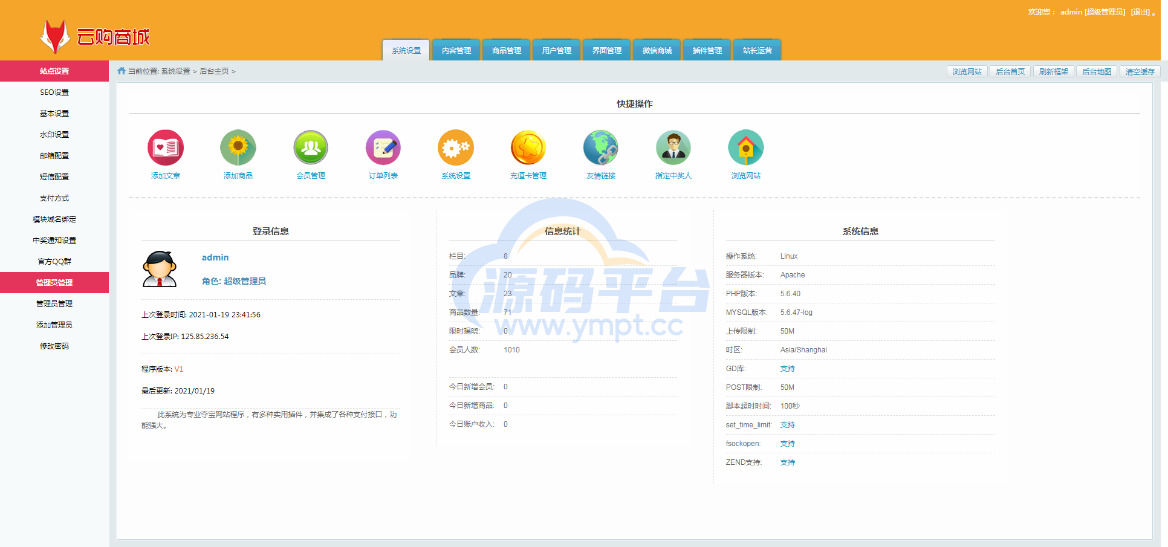1168x547 pixels.
Task: Open the 友情链接 globe chain icon
Action: click(601, 147)
